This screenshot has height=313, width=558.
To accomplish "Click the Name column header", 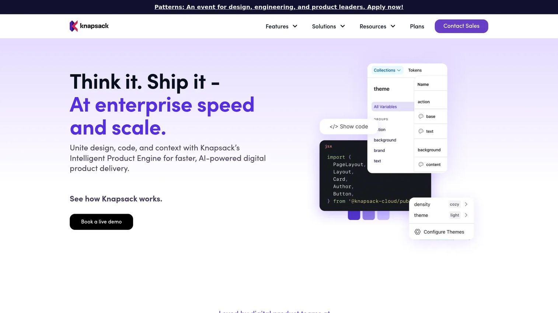I will click(423, 84).
